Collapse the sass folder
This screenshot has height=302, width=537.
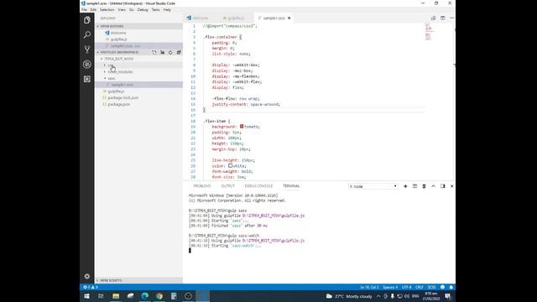[111, 78]
